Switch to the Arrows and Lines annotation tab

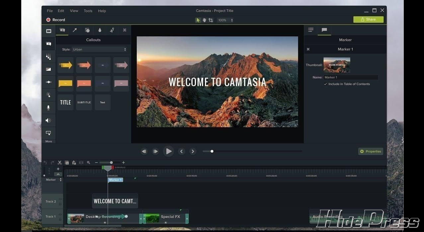[x=75, y=30]
